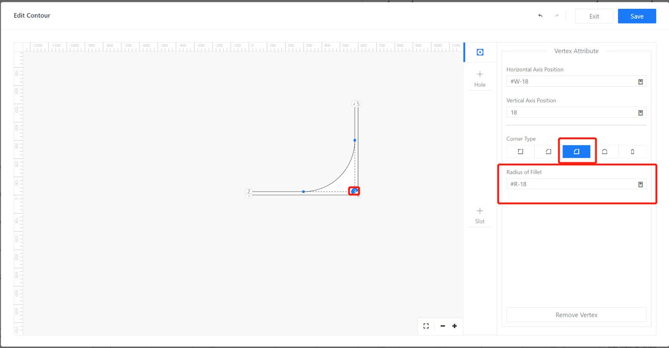Viewport: 669px width, 348px height.
Task: Click the blue arc handle on the vertical edge
Action: pyautogui.click(x=355, y=140)
